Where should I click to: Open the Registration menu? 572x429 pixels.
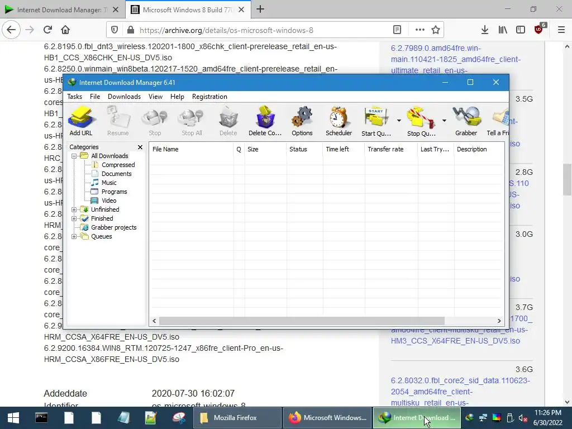click(210, 97)
